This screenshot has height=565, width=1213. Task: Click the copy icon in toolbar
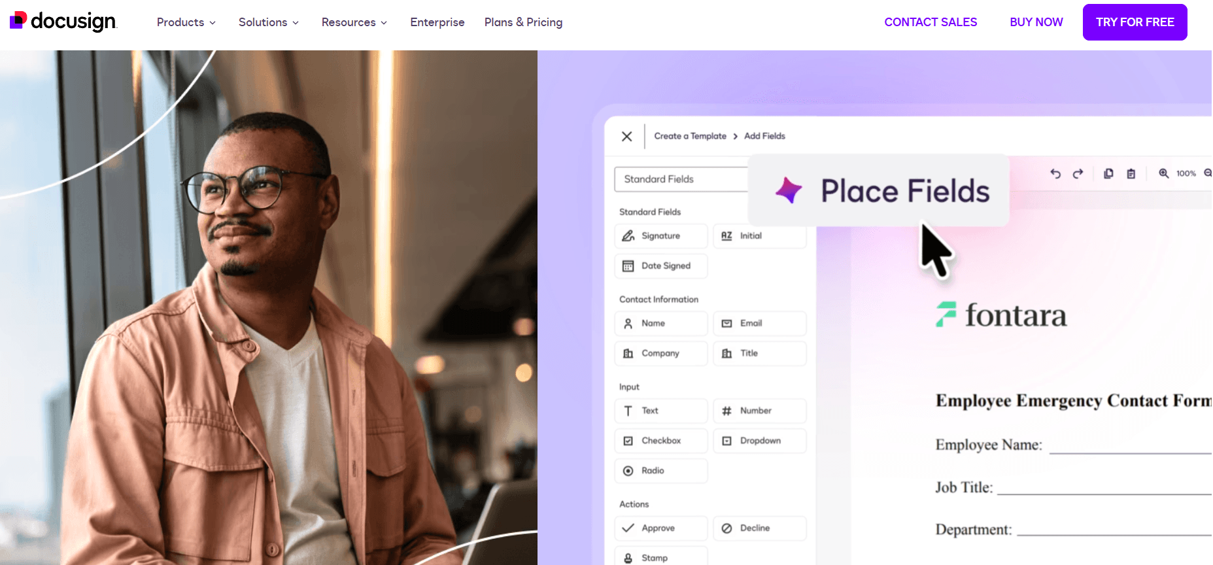tap(1108, 173)
